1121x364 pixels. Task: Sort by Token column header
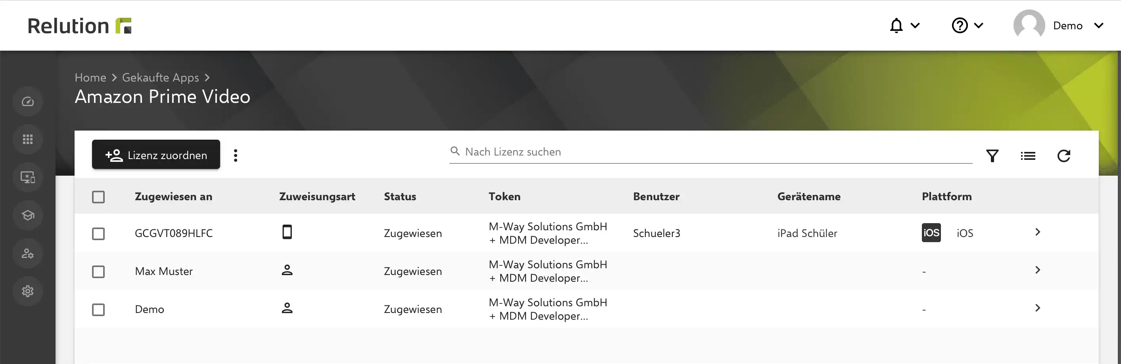coord(504,197)
